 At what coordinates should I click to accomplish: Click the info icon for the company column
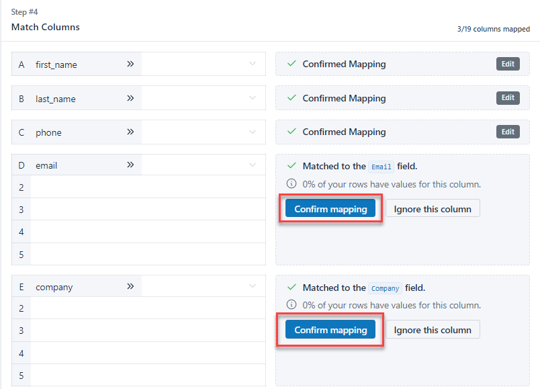[291, 304]
